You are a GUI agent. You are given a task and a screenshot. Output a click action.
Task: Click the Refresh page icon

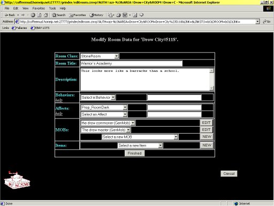39,15
